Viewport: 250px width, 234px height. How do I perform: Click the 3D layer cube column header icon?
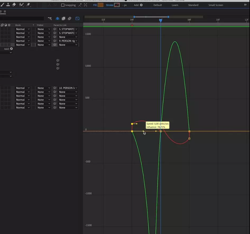9,25
